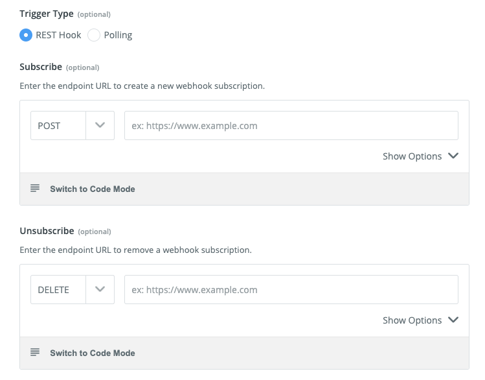
Task: Click the Trigger Type heading label
Action: [x=46, y=14]
